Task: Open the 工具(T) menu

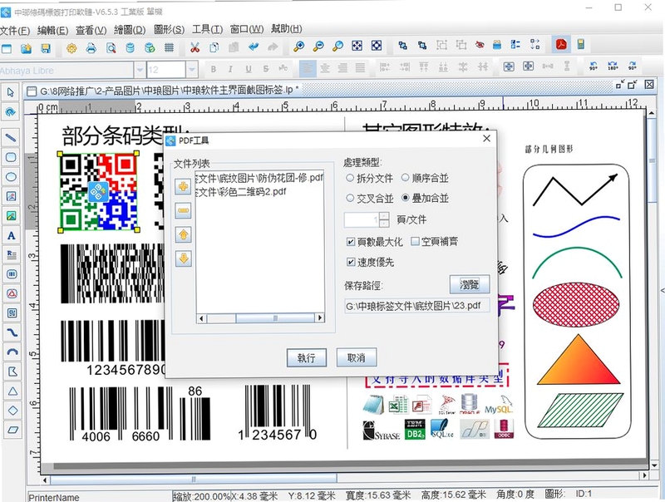Action: 207,29
